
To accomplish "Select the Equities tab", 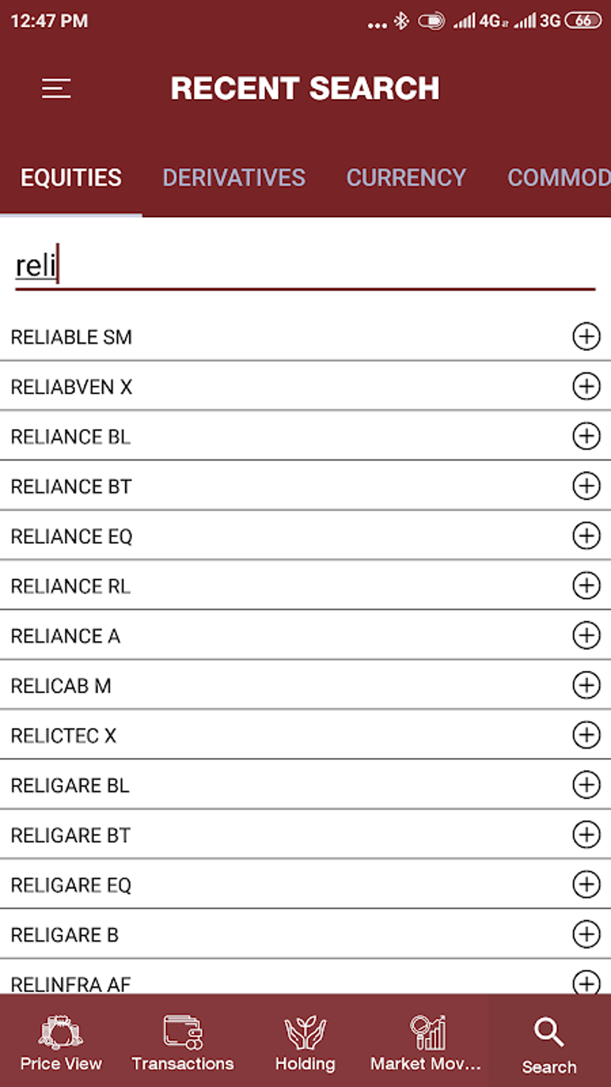I will tap(71, 178).
